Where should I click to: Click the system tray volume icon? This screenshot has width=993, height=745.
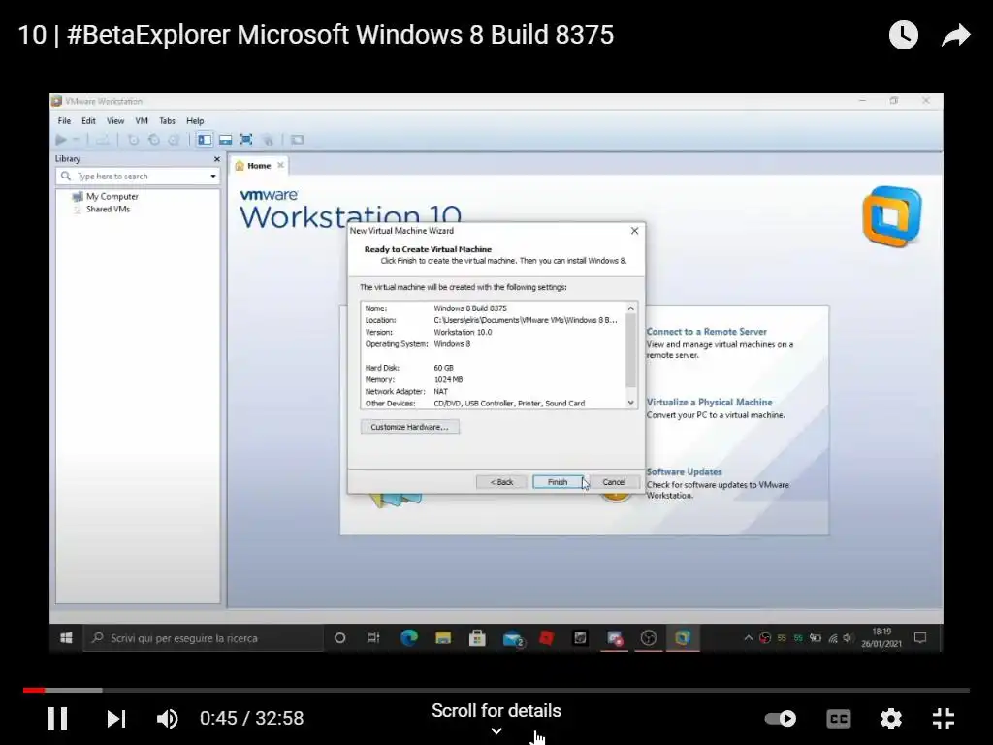[849, 638]
